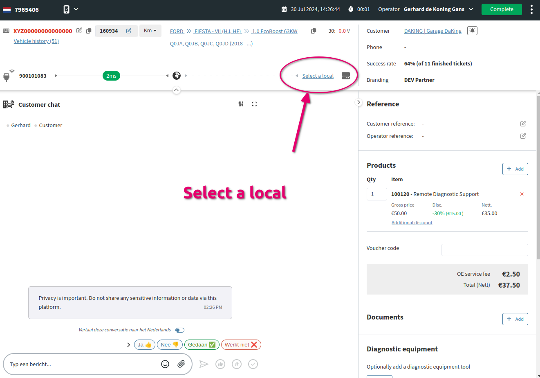540x378 pixels.
Task: Open the payment card icon beside Select a local
Action: 346,76
